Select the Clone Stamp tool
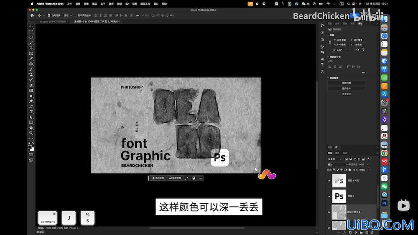The height and width of the screenshot is (235, 418). point(31,74)
